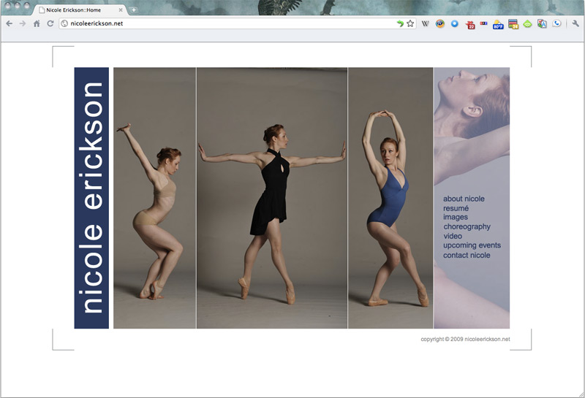Image resolution: width=585 pixels, height=398 pixels.
Task: Open the images link in the menu
Action: tap(456, 218)
